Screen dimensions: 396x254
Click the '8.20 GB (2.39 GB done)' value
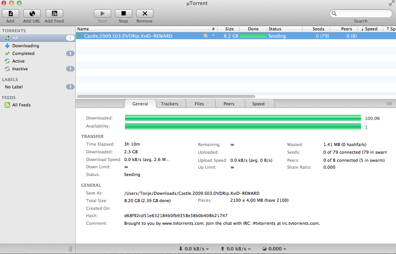pos(147,201)
